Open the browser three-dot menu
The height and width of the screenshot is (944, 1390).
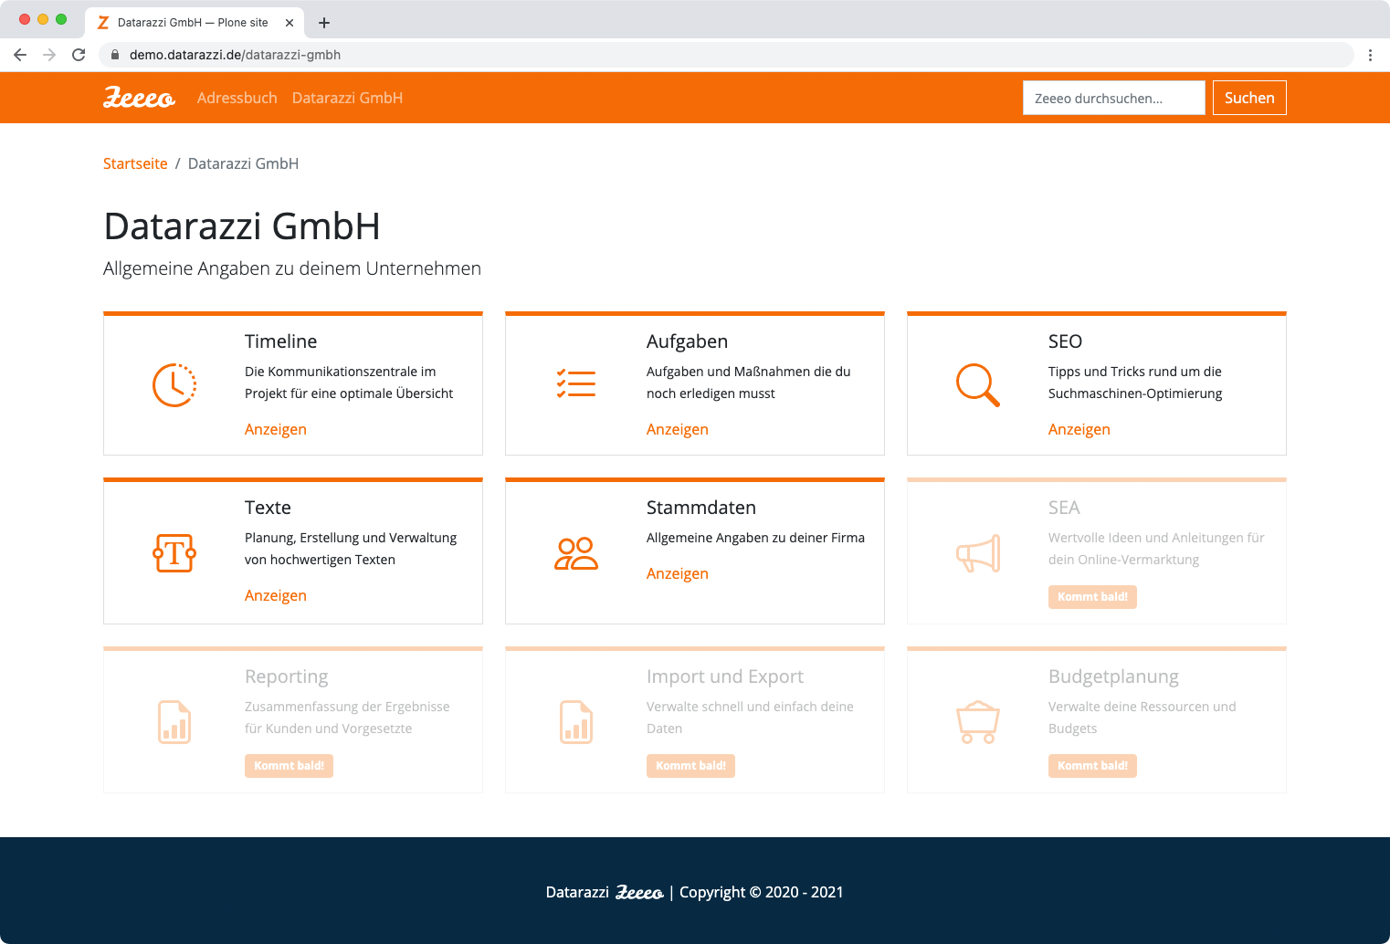point(1370,55)
